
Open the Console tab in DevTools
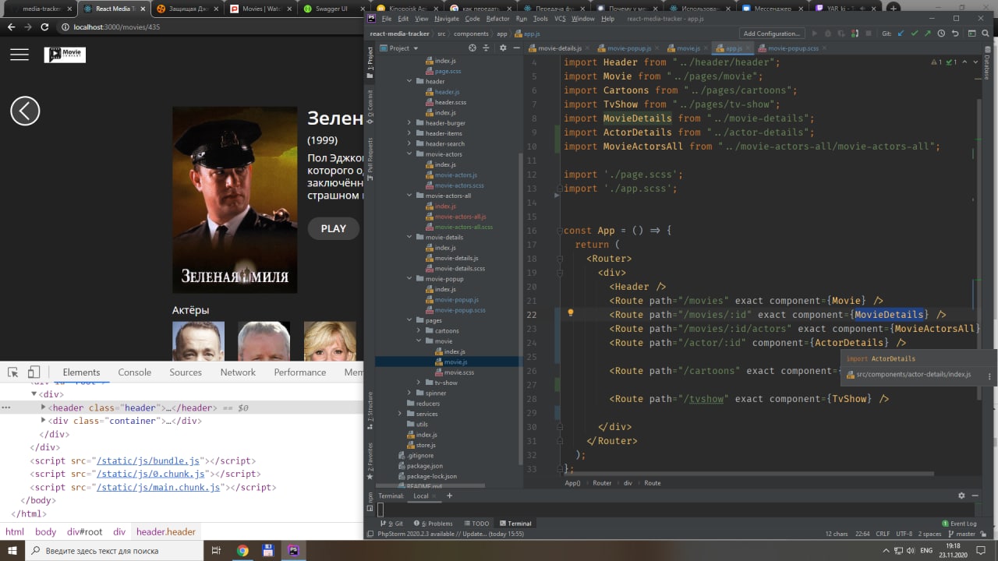click(x=135, y=372)
